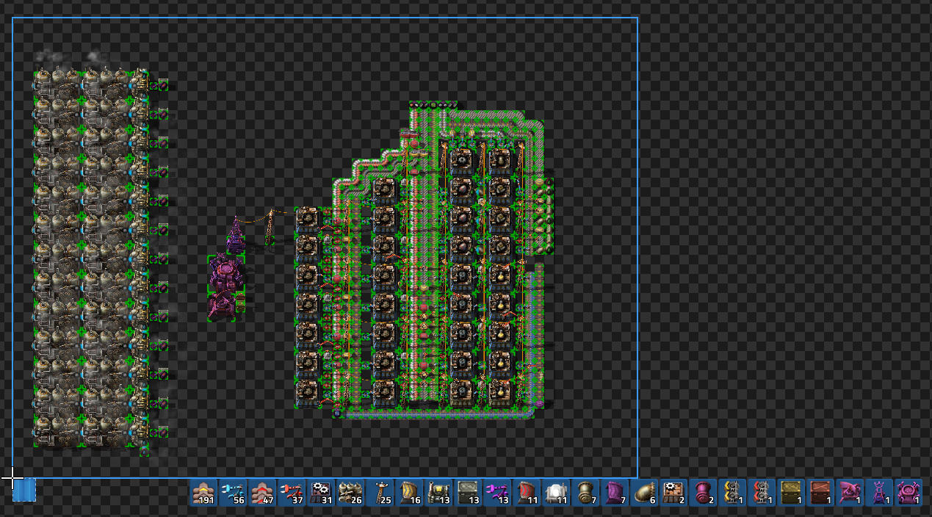Click the red splitter icon
Screen dimensions: 932x517
pos(761,492)
